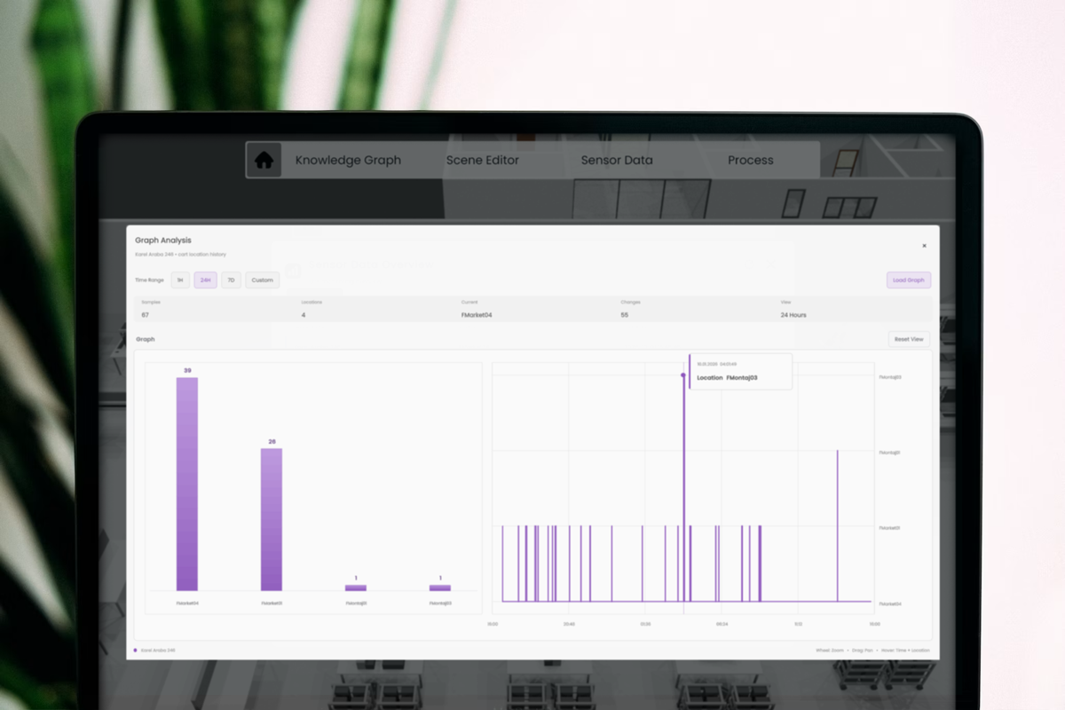The image size is (1065, 710).
Task: Switch to the Scene Editor tab
Action: (483, 161)
